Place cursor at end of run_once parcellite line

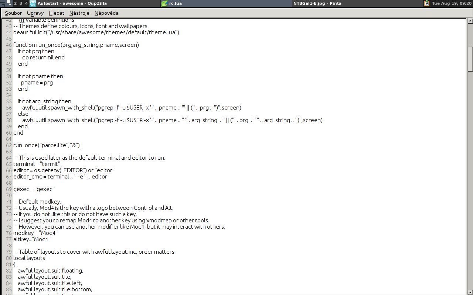click(80, 145)
